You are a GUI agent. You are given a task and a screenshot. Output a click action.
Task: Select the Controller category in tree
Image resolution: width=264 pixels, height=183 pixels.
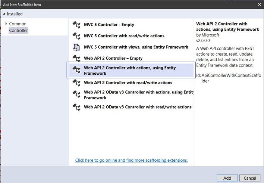(x=18, y=30)
